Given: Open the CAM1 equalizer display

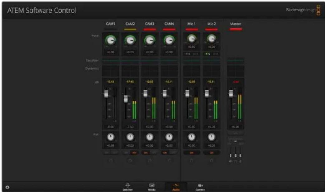Looking at the screenshot, I should [x=111, y=60].
